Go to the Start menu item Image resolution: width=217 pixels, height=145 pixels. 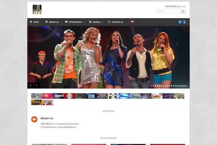tap(34, 22)
